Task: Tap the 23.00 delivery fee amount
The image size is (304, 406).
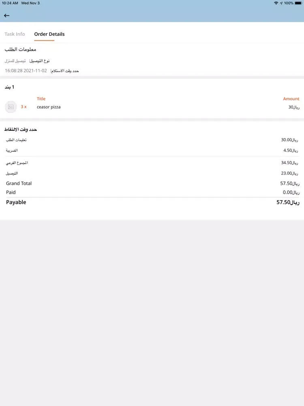Action: pos(289,173)
